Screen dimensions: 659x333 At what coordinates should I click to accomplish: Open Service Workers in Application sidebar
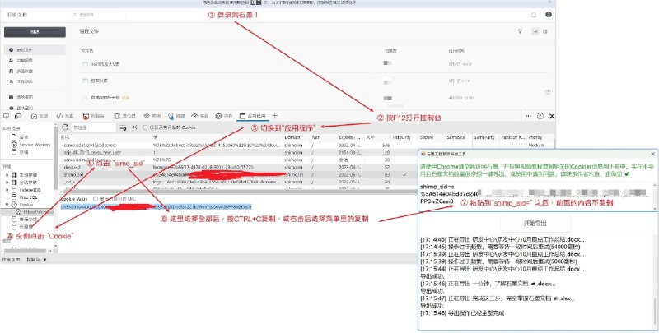coord(30,145)
